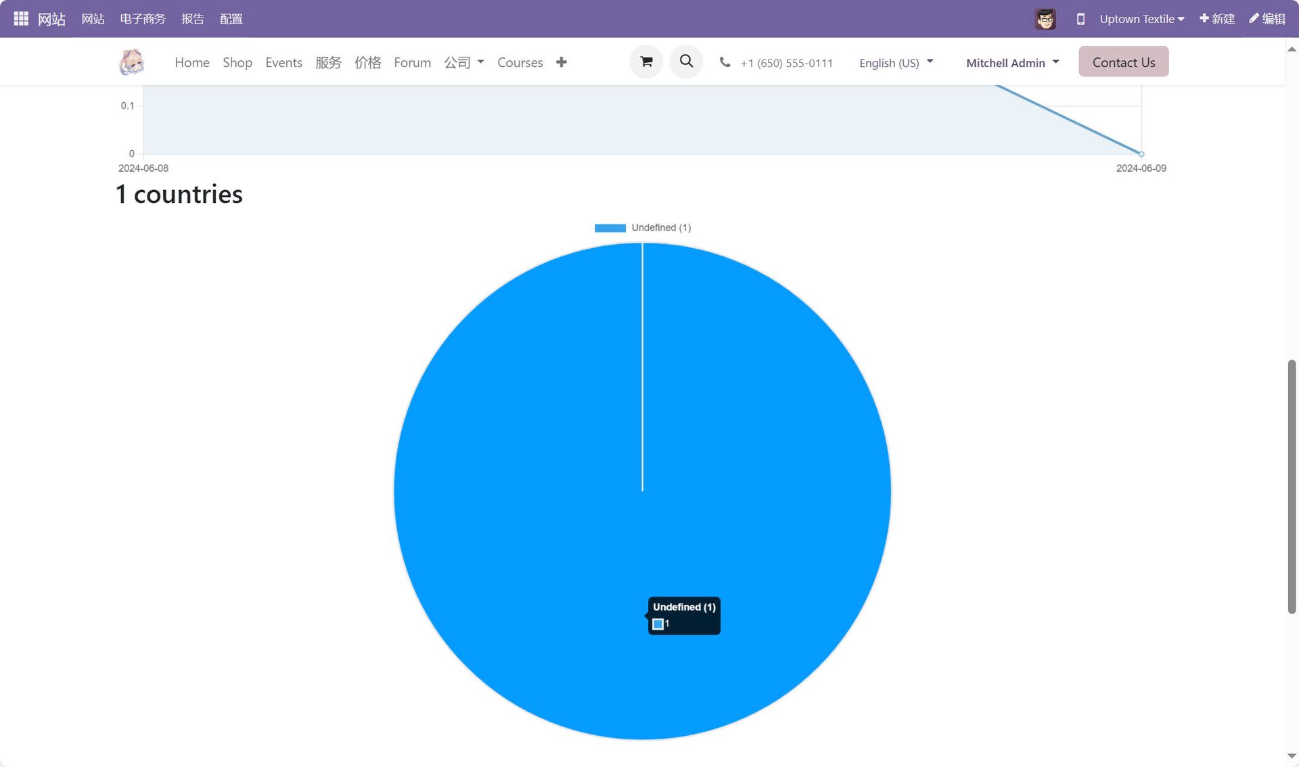
Task: Open the Courses page link
Action: coord(520,62)
